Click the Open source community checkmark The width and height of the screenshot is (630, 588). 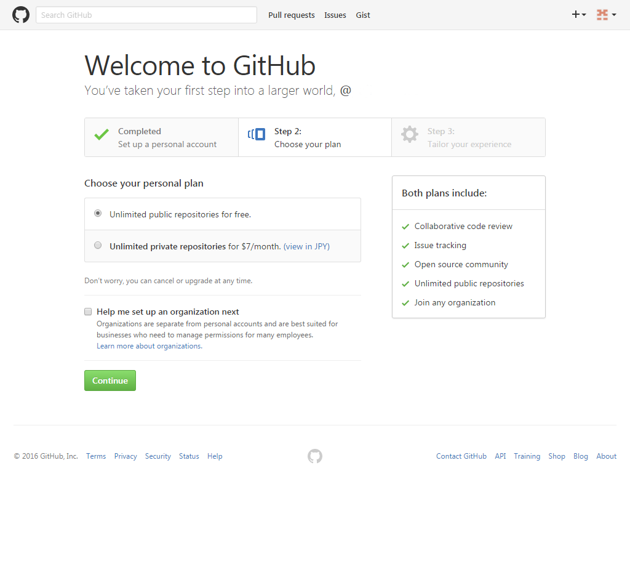click(405, 265)
